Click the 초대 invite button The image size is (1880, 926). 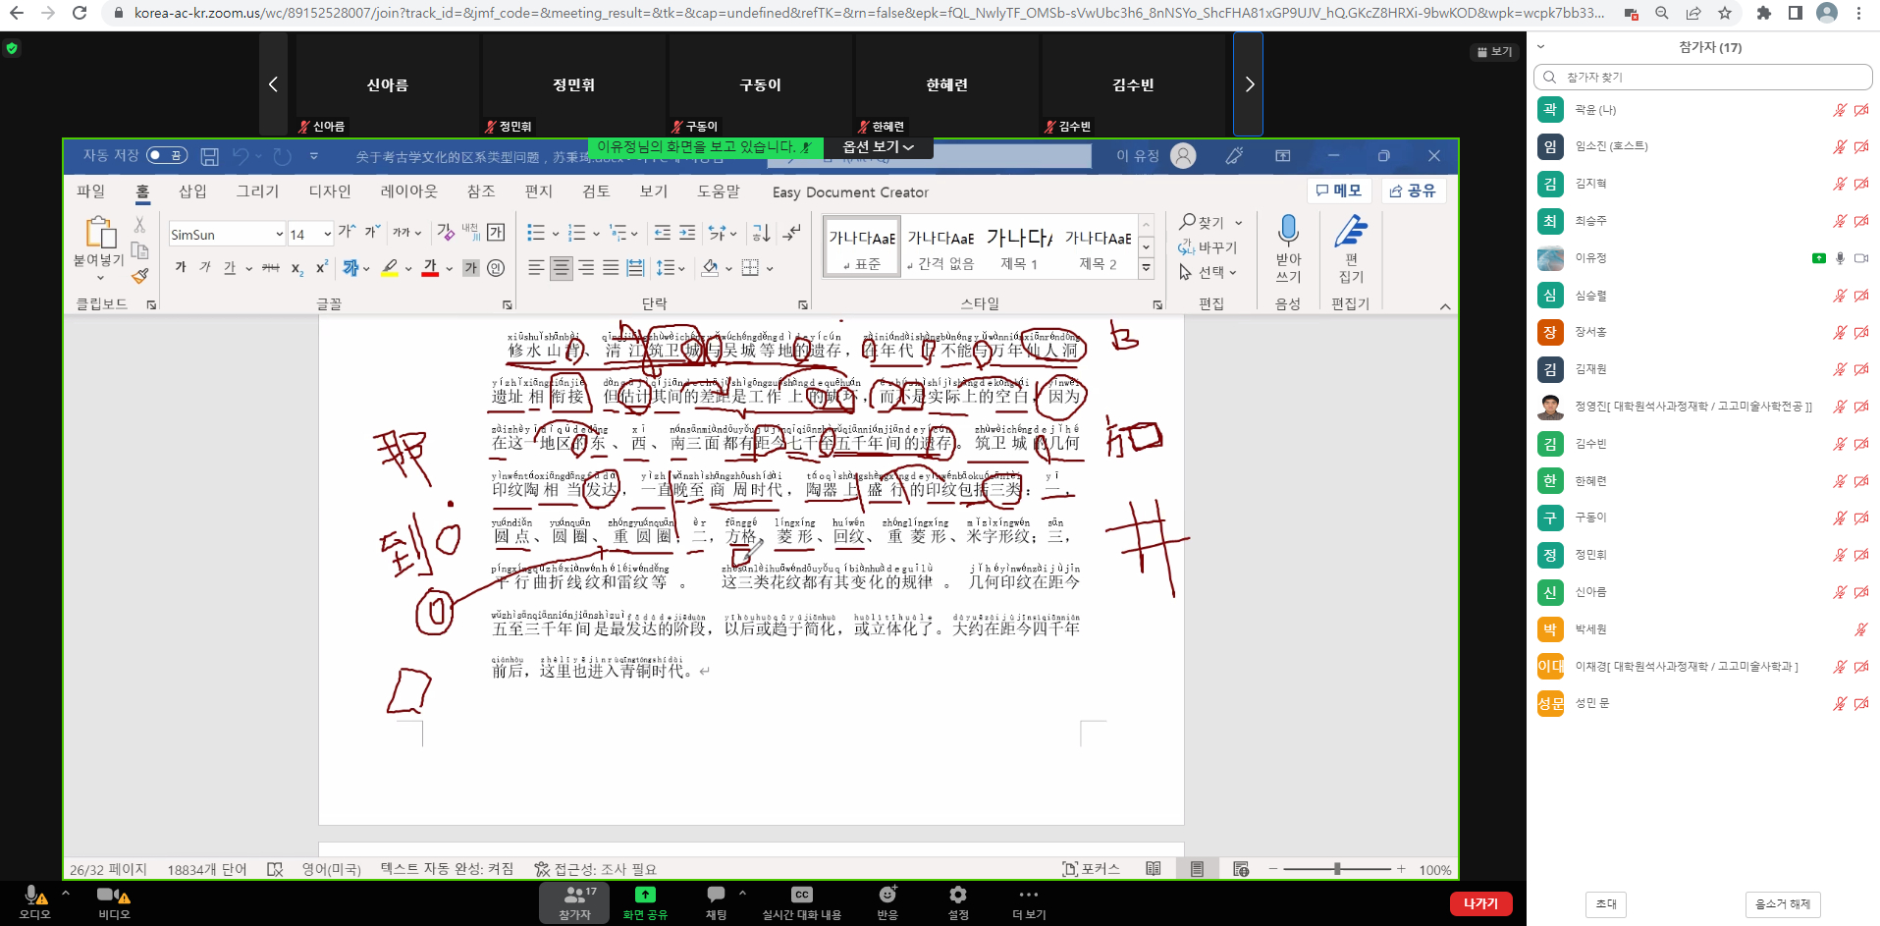[x=1605, y=903]
